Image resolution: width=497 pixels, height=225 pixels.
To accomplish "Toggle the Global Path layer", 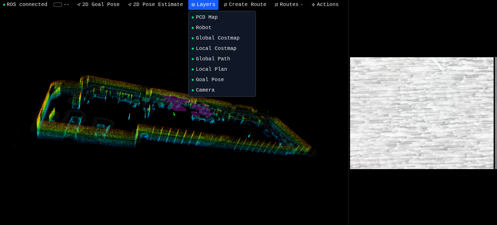I will [x=222, y=59].
